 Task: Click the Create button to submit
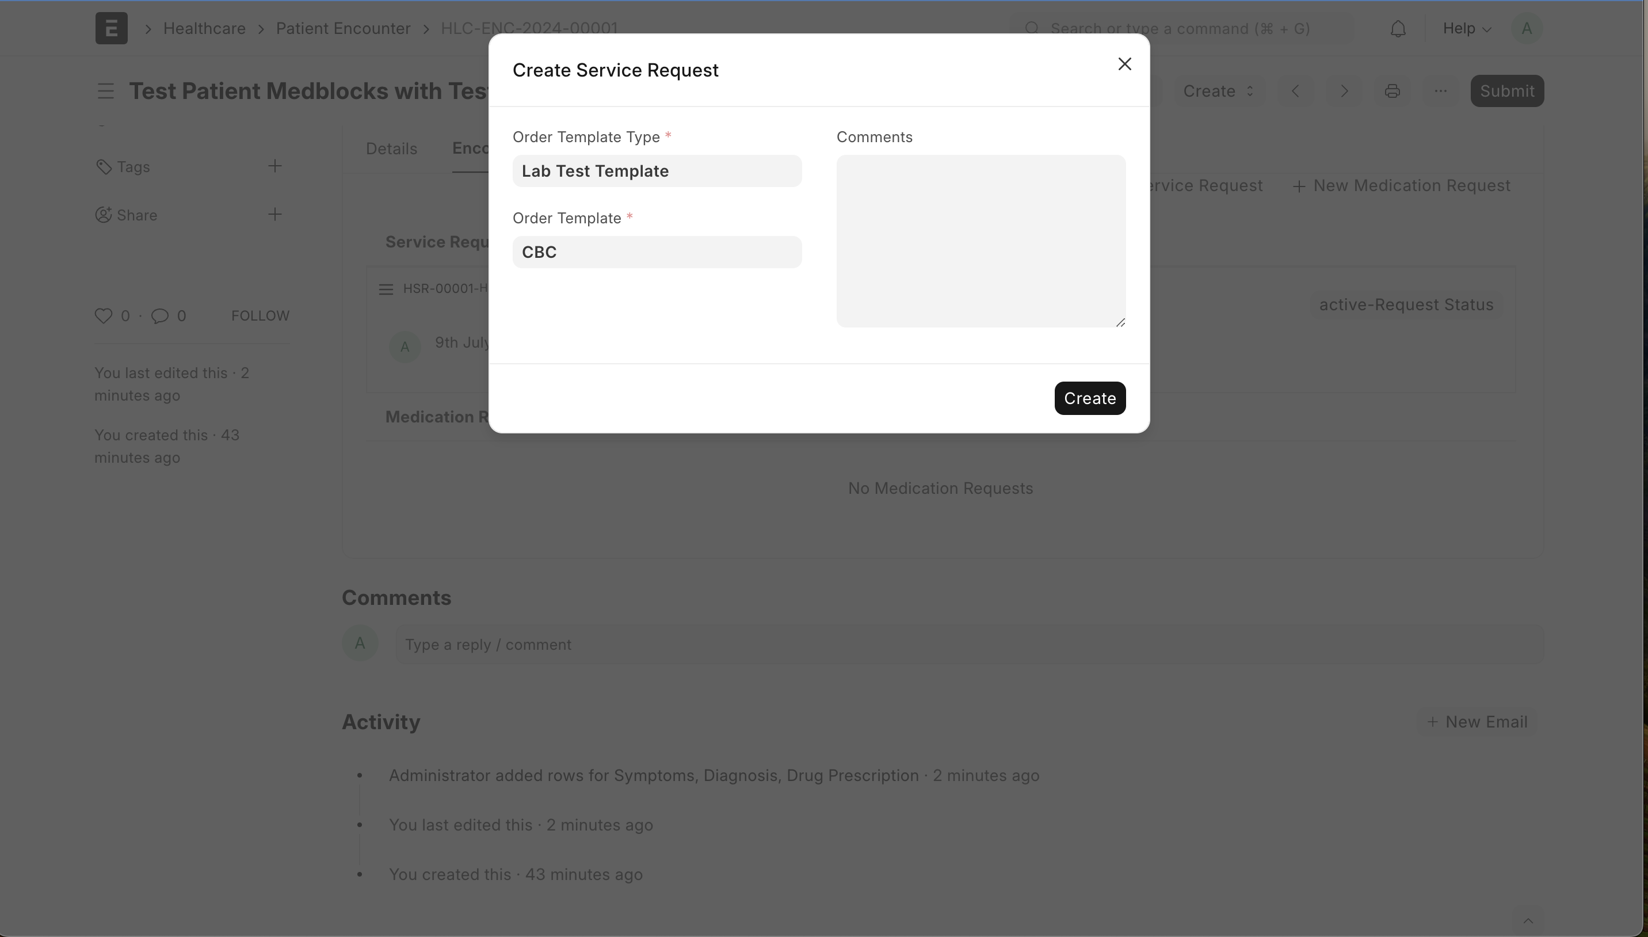[x=1090, y=397]
